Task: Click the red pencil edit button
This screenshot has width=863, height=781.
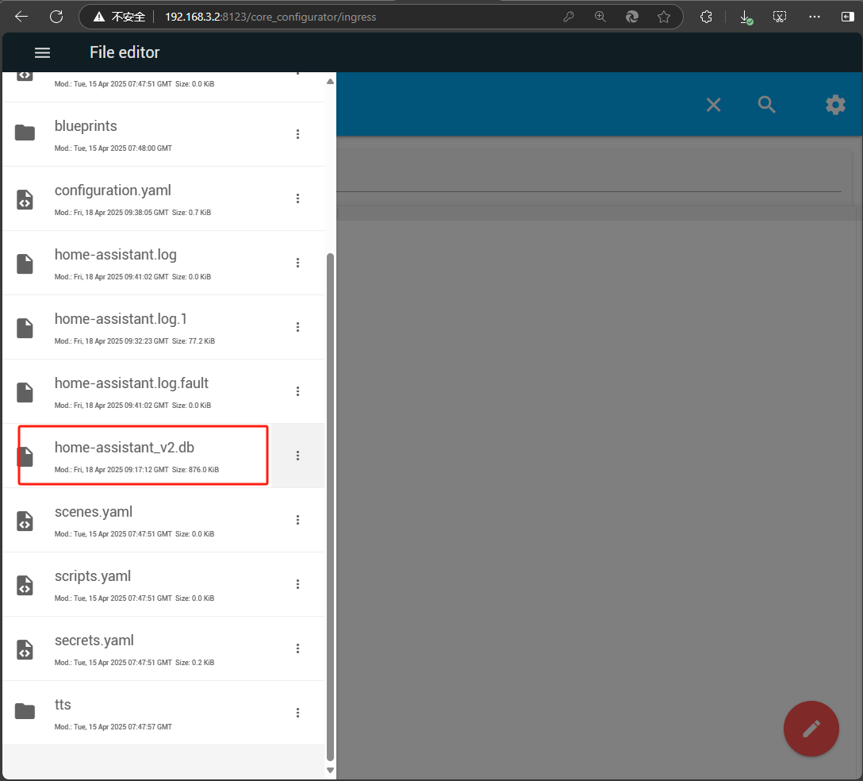Action: (x=811, y=729)
